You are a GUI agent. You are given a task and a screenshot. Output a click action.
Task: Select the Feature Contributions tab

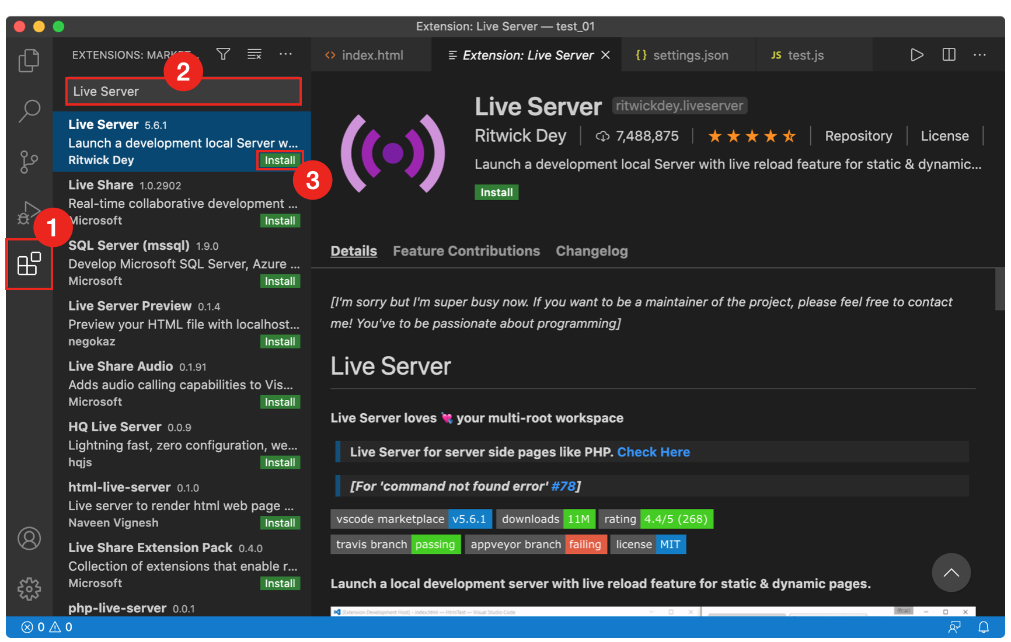pyautogui.click(x=466, y=251)
